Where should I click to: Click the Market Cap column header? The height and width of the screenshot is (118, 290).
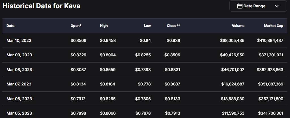point(274,26)
